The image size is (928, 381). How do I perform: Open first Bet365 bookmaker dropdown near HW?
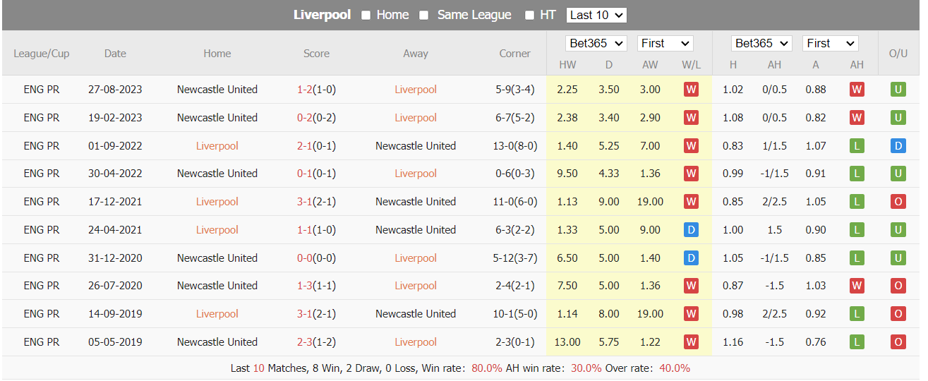596,43
